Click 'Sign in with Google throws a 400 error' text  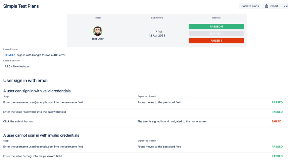coord(41,55)
